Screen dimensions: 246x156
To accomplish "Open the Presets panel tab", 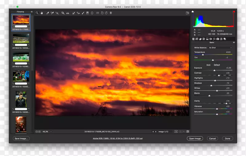I will [x=221, y=39].
